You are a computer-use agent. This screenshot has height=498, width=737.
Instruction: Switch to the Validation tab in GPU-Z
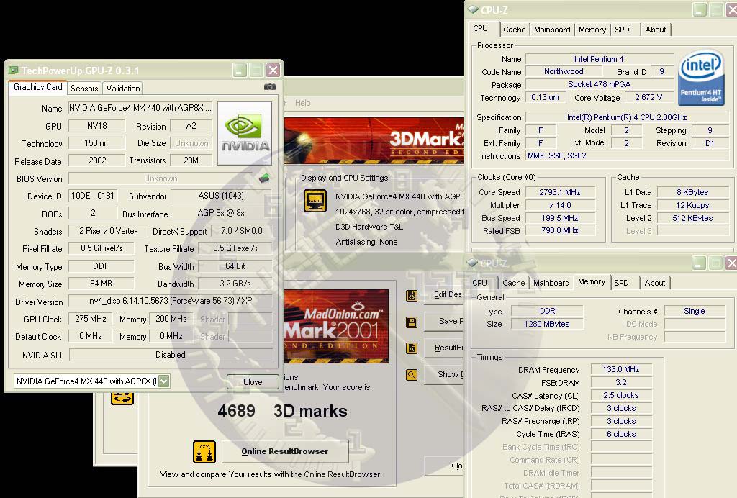[x=122, y=88]
